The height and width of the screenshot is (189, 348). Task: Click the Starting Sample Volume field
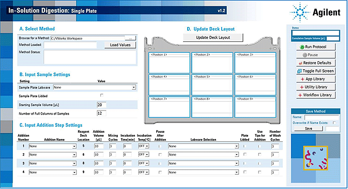[101, 105]
